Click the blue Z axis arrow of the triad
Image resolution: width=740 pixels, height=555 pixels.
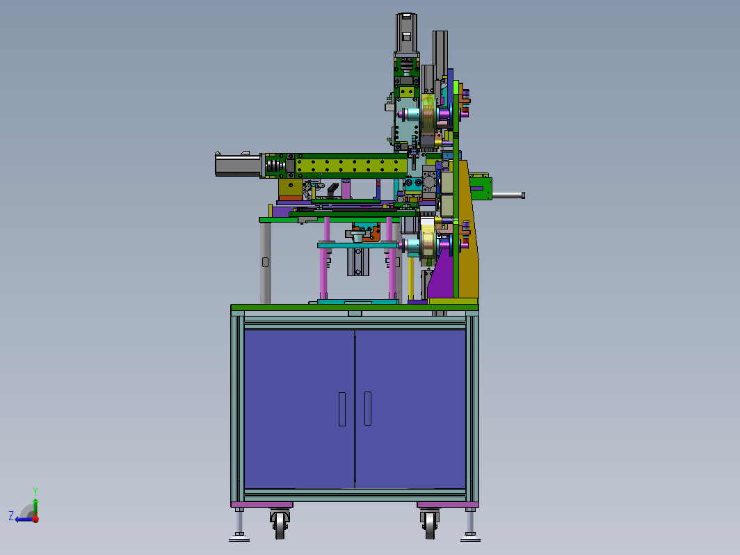23,519
